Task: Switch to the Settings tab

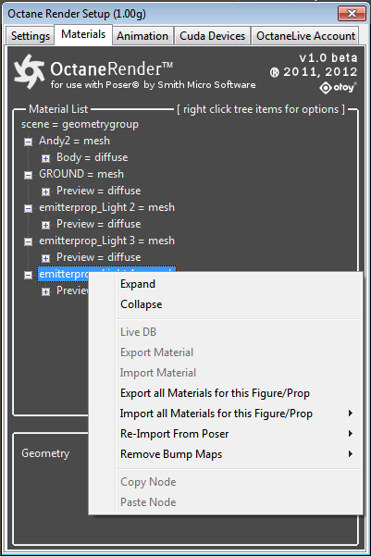Action: 31,36
